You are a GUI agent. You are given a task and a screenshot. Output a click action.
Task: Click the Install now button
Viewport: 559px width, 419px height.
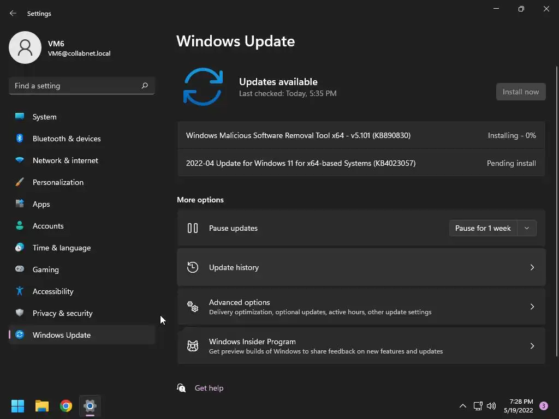click(x=521, y=92)
